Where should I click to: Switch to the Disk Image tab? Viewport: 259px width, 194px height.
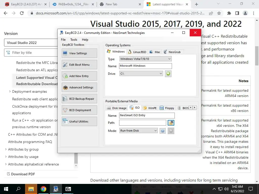tap(117, 108)
